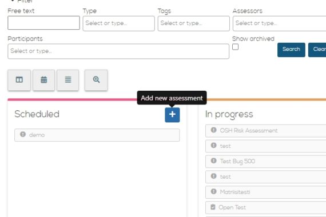This screenshot has height=217, width=326.
Task: Open the calendar view icon
Action: point(43,80)
